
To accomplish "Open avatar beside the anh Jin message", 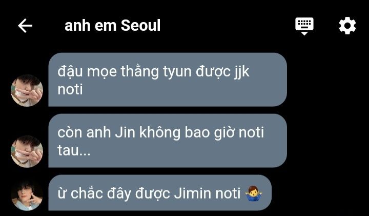I will tap(27, 151).
